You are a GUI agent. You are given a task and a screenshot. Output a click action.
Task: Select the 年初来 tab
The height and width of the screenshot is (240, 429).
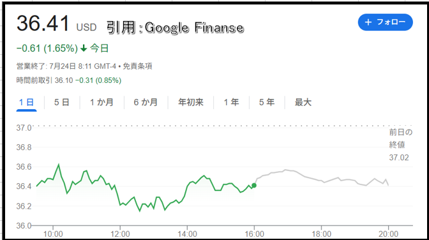(x=191, y=102)
